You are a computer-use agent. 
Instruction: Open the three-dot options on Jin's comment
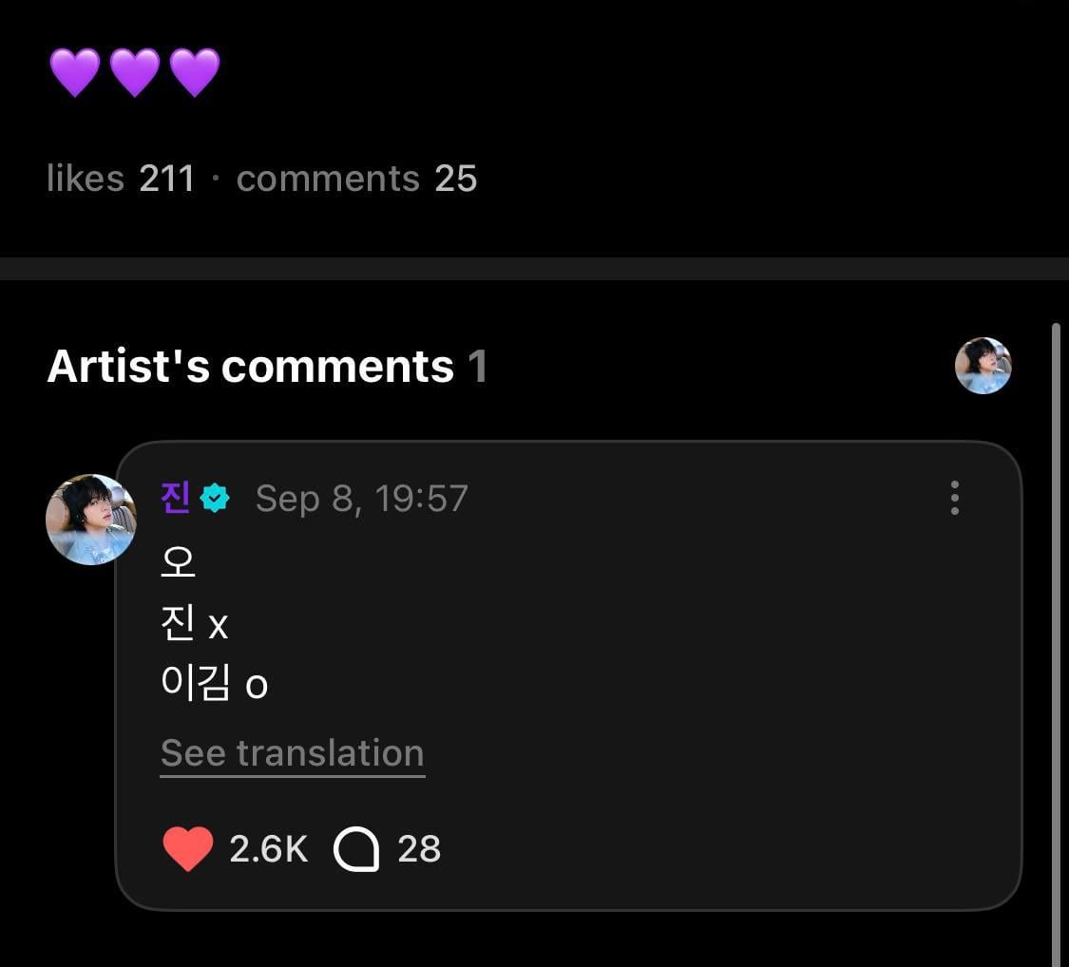pyautogui.click(x=954, y=498)
